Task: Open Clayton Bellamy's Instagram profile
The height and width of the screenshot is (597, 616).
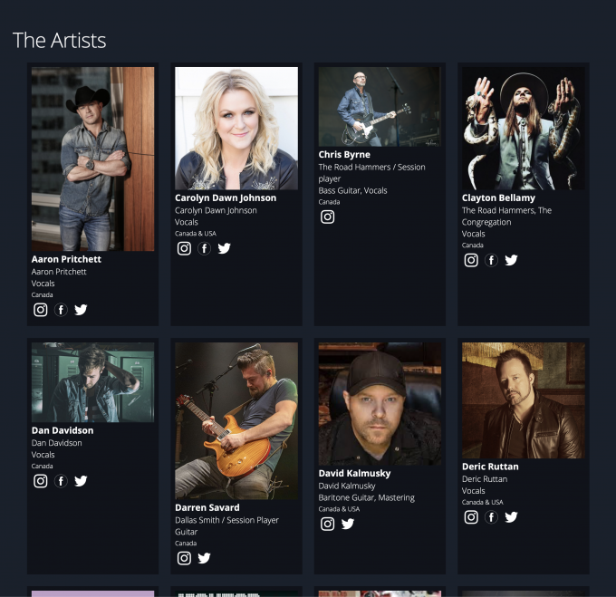Action: click(471, 260)
